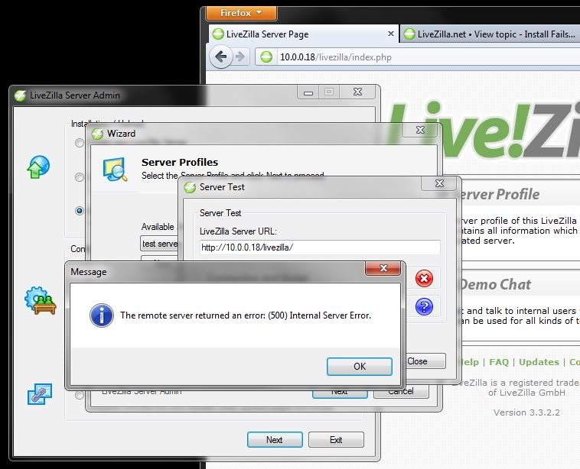Select the test server profile entry
Viewport: 580px width, 469px height.
(160, 244)
